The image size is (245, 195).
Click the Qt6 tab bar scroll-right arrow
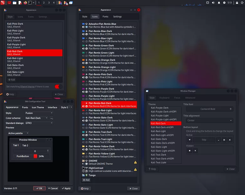71,107
